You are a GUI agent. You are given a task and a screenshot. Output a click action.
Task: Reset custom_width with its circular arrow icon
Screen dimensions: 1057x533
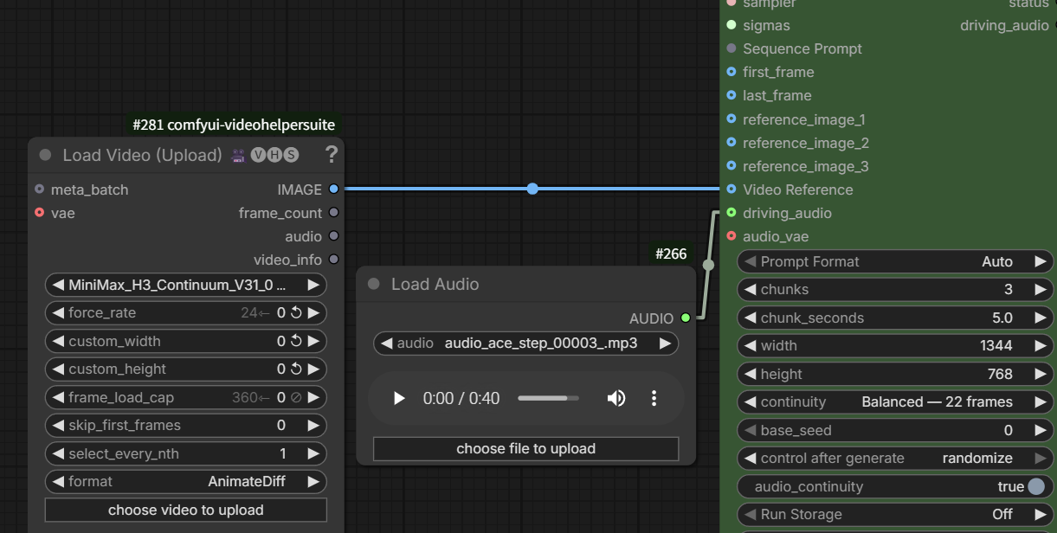click(x=296, y=341)
